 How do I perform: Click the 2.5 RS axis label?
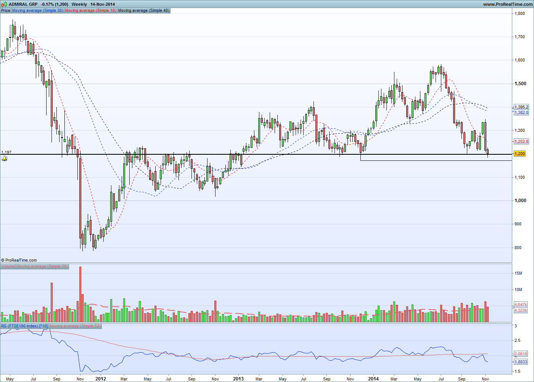(517, 340)
